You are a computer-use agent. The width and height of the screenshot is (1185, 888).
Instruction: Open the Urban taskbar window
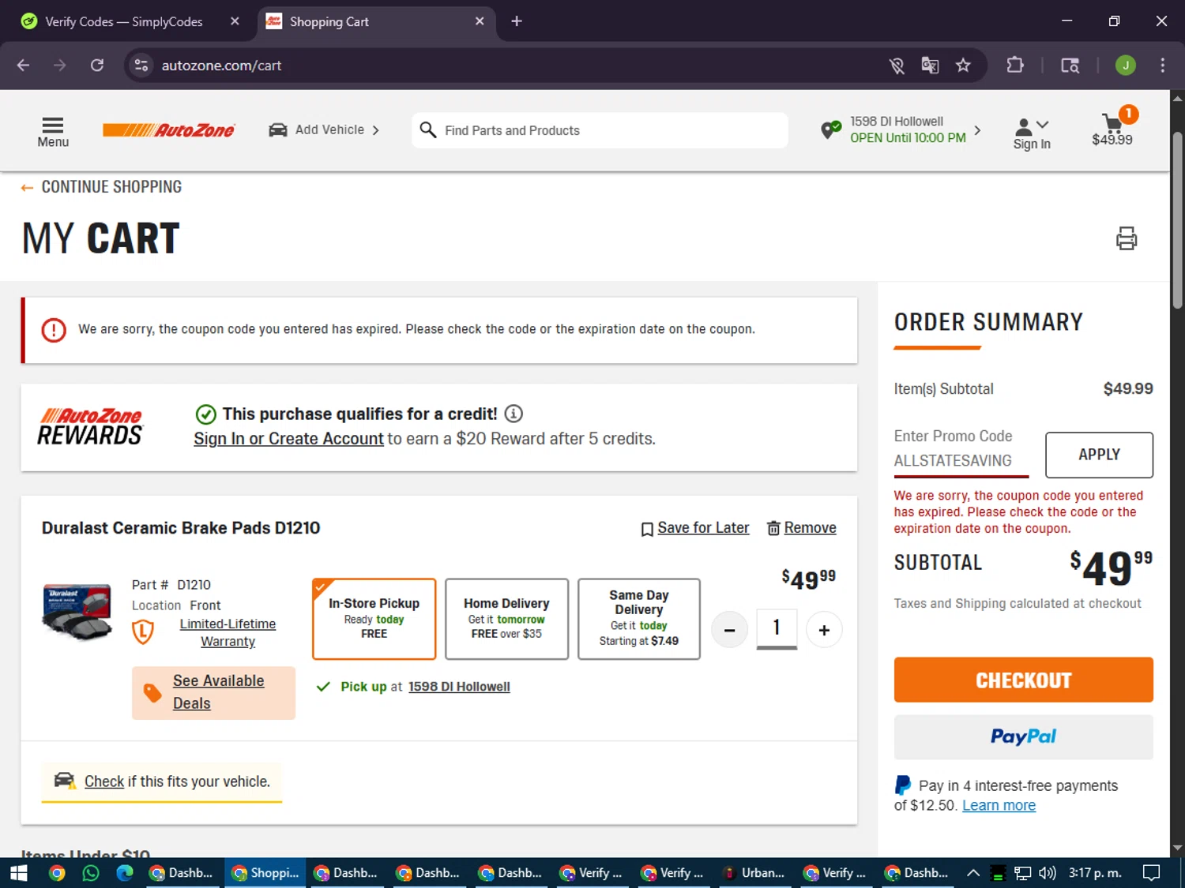(x=754, y=873)
